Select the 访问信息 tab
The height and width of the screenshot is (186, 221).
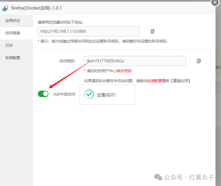coord(13,33)
